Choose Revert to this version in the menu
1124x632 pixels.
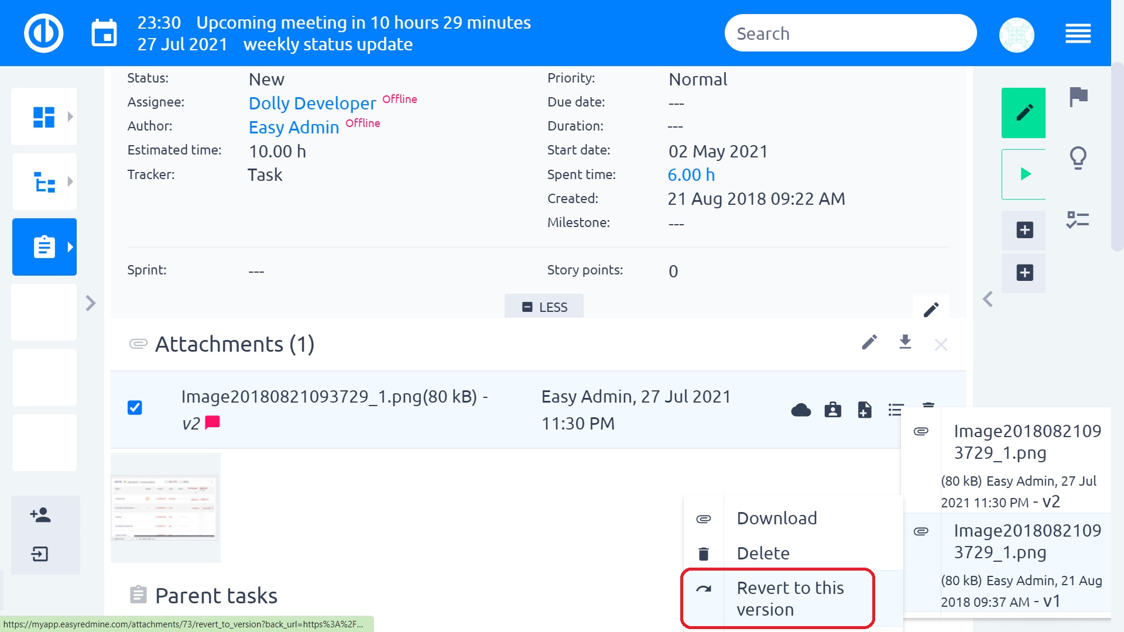pos(790,598)
